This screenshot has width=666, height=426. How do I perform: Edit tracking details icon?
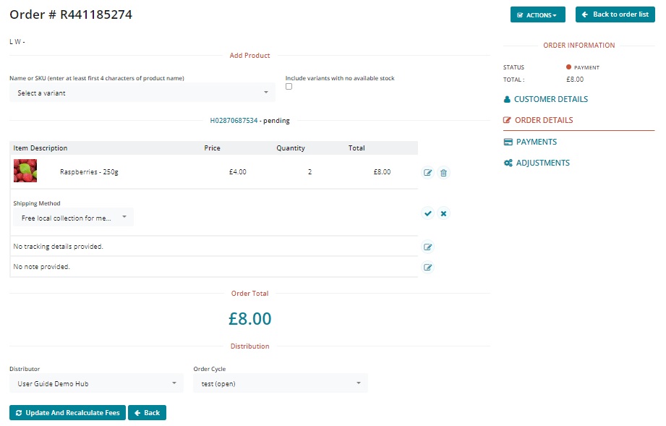(427, 247)
